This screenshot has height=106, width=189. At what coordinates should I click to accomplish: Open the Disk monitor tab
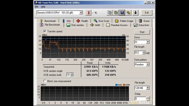pyautogui.click(x=75, y=25)
